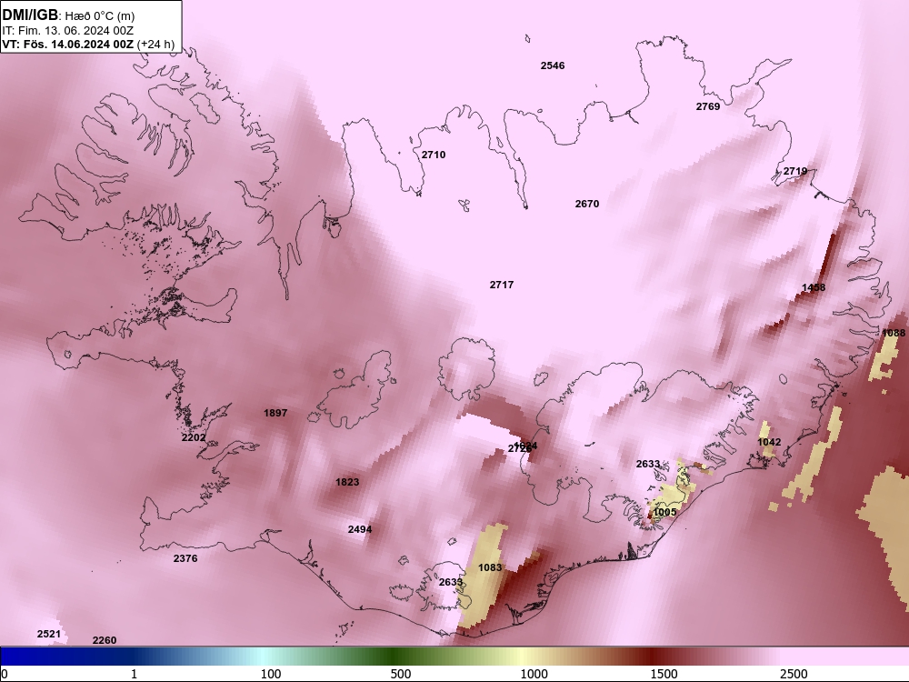The width and height of the screenshot is (909, 682).
Task: Click the color scale label 100
Action: [x=271, y=674]
